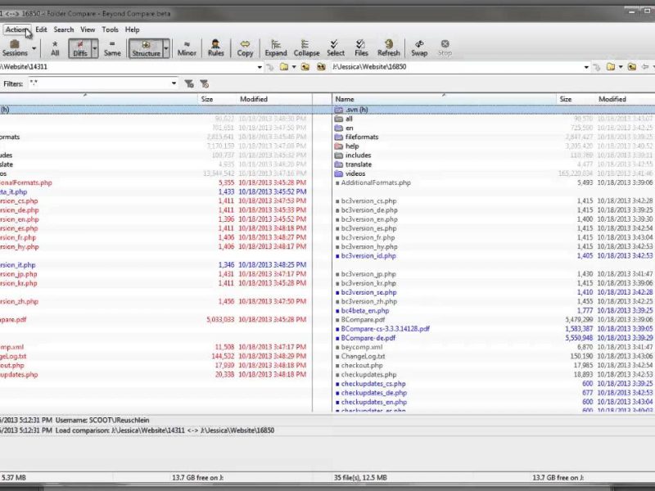Open the left path history dropdown
The width and height of the screenshot is (655, 491).
click(x=260, y=67)
